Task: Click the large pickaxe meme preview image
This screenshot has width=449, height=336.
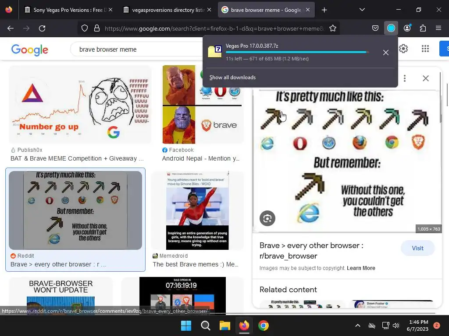Action: pyautogui.click(x=347, y=161)
